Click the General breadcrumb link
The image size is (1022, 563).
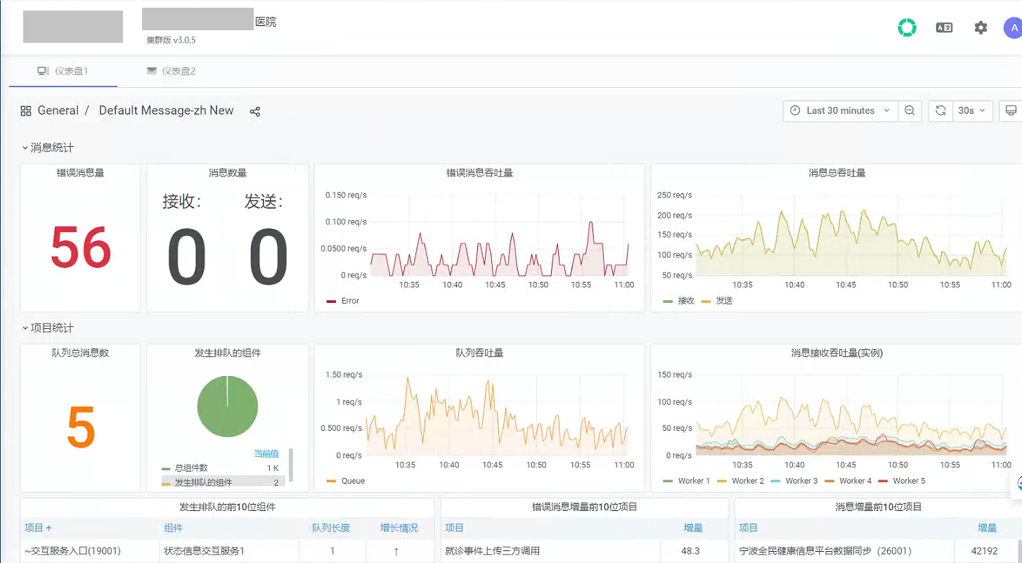coord(58,110)
